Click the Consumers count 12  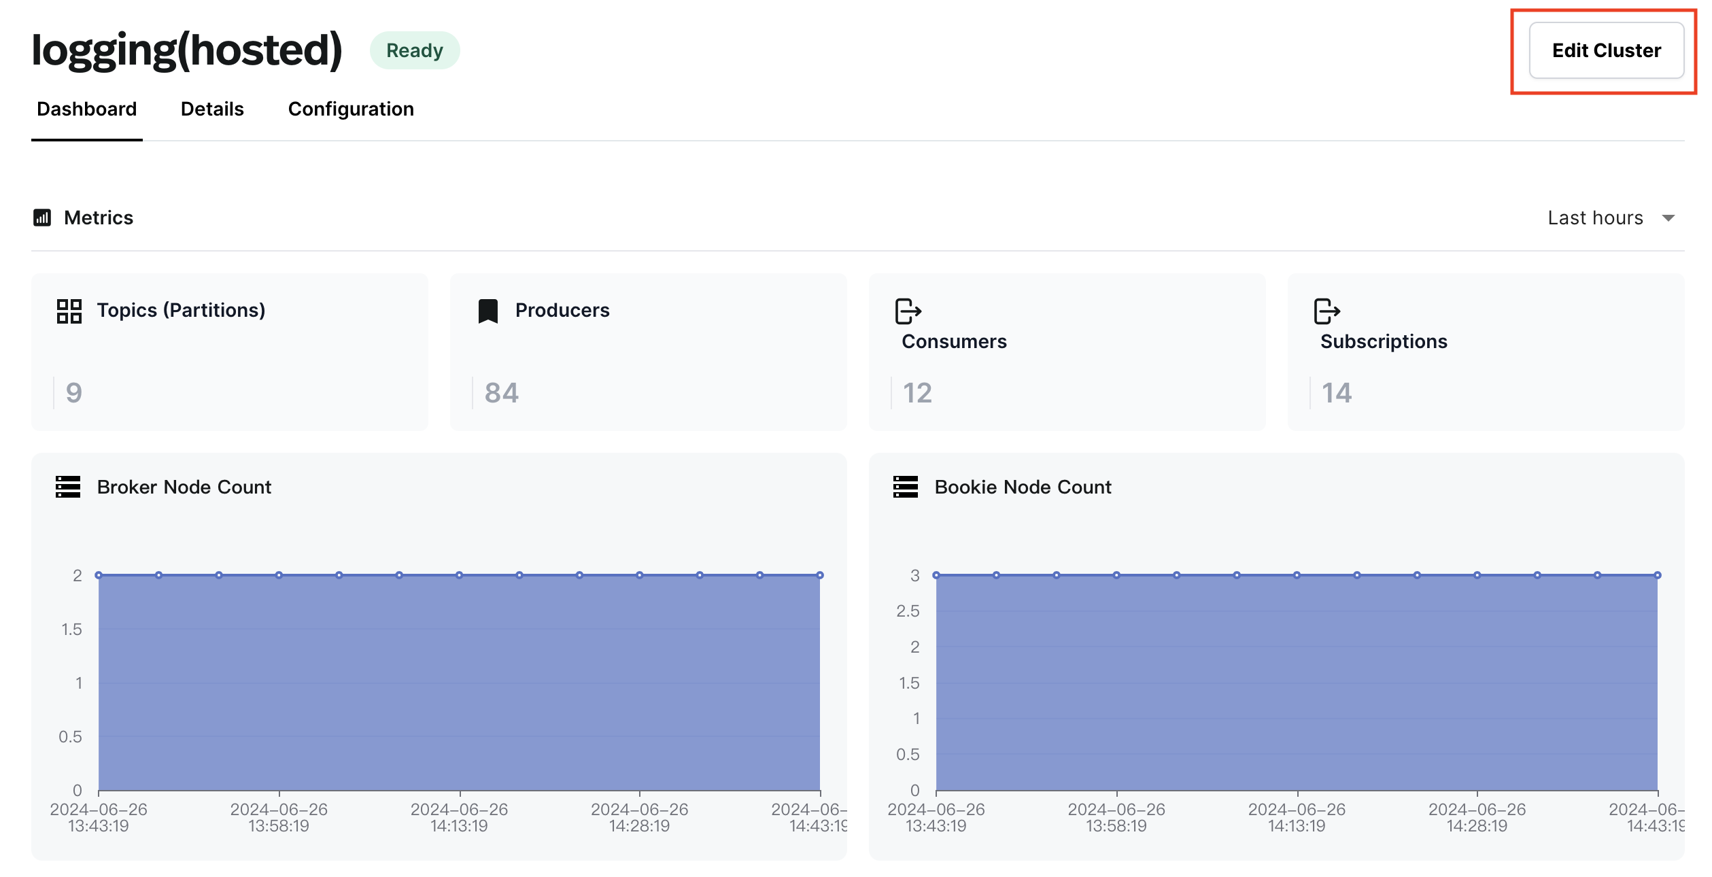917,393
